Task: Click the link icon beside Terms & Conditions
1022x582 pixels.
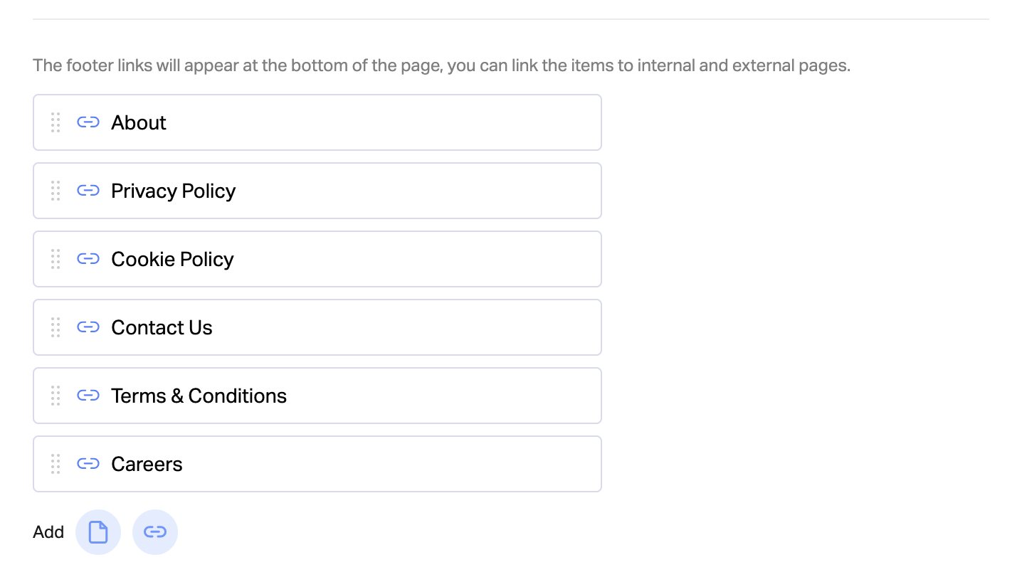Action: [x=88, y=396]
